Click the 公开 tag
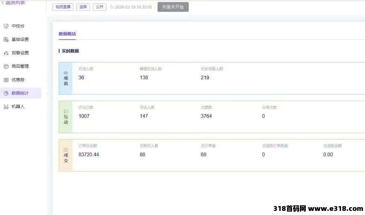This screenshot has height=215, width=365. pyautogui.click(x=99, y=7)
